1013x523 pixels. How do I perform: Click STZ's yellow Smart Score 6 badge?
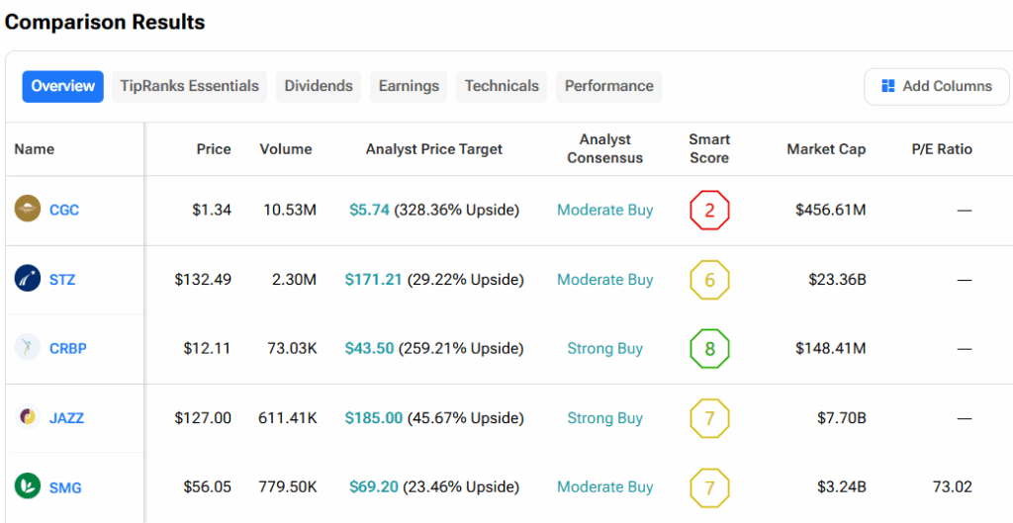tap(709, 280)
